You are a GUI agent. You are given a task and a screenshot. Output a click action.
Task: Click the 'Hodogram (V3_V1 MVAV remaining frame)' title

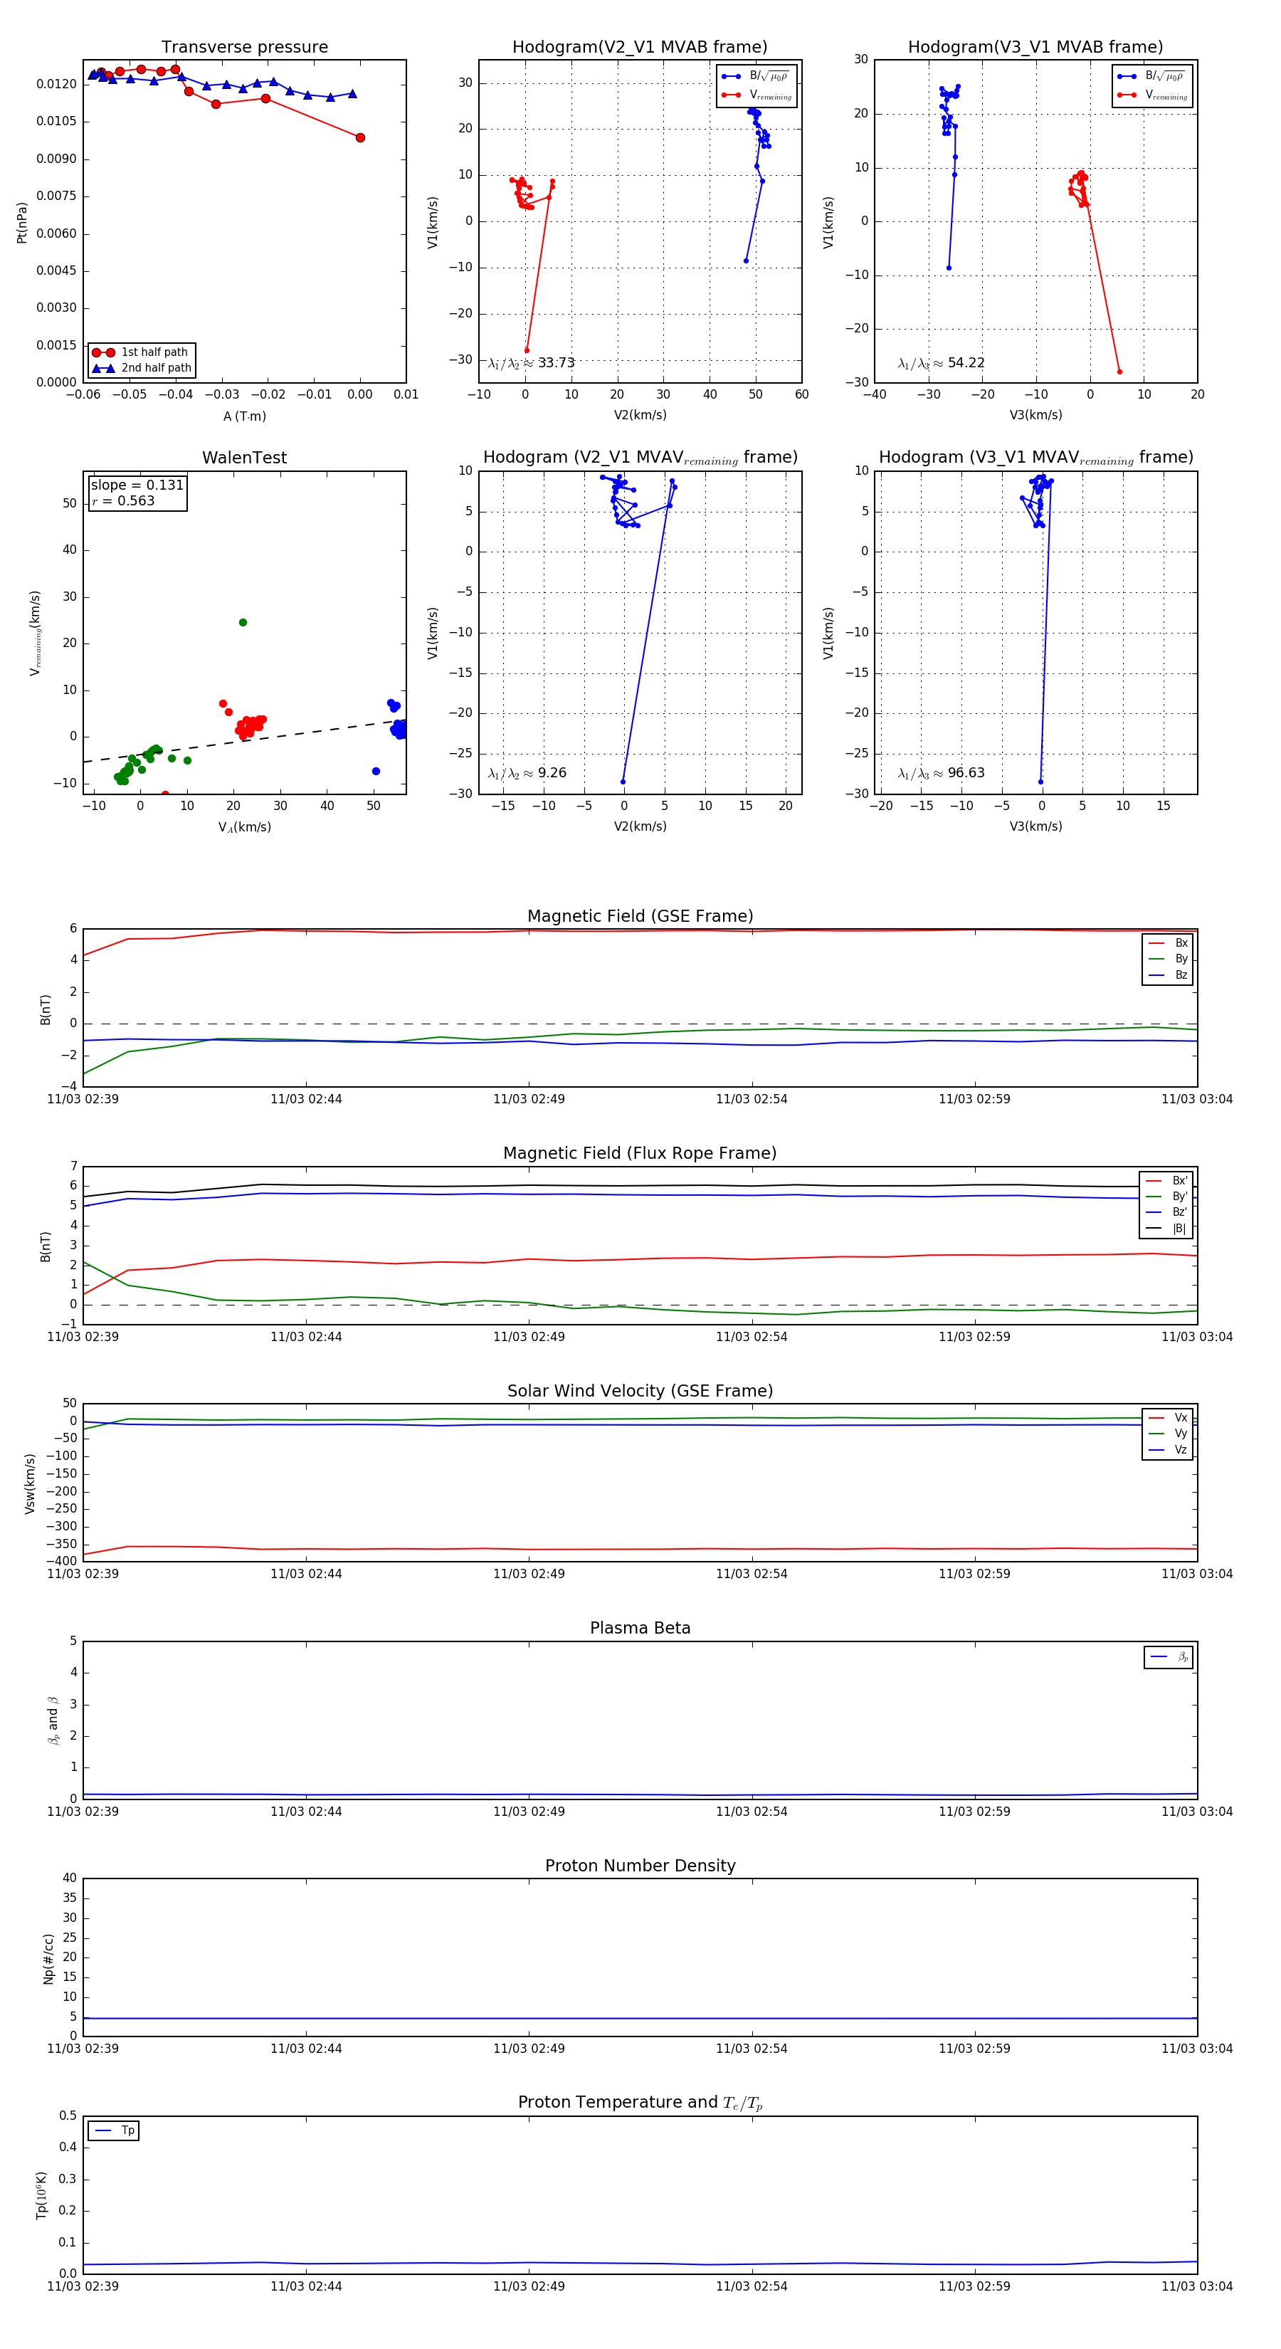(1035, 458)
